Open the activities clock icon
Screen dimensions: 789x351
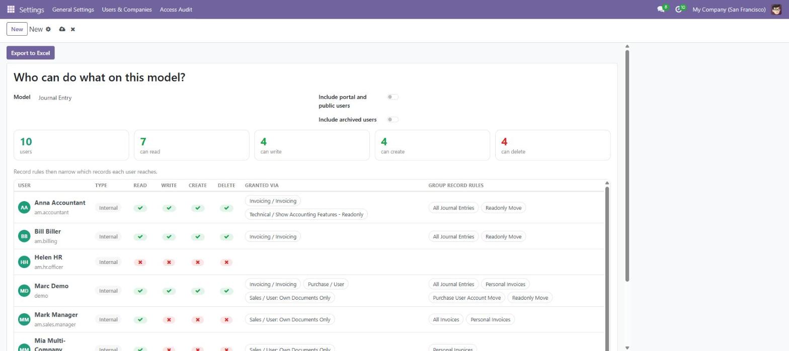tap(679, 10)
